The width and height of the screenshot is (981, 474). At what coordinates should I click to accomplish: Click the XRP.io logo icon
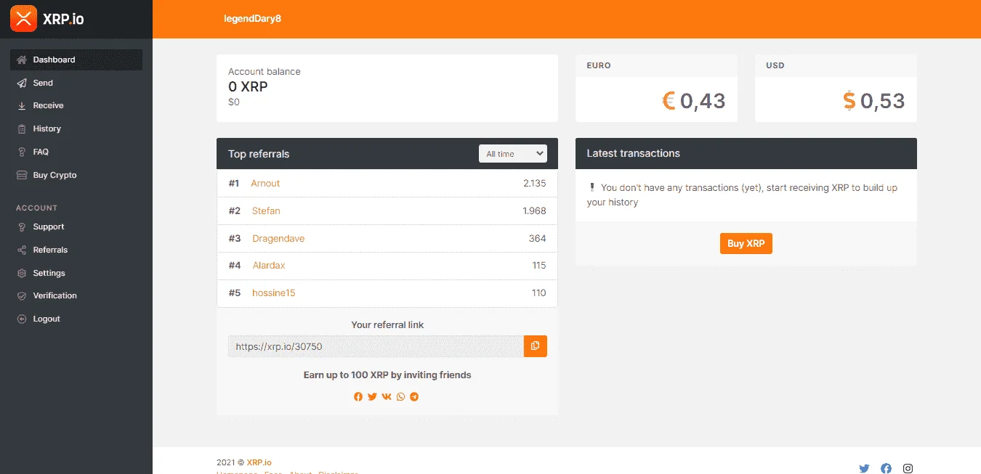tap(23, 19)
